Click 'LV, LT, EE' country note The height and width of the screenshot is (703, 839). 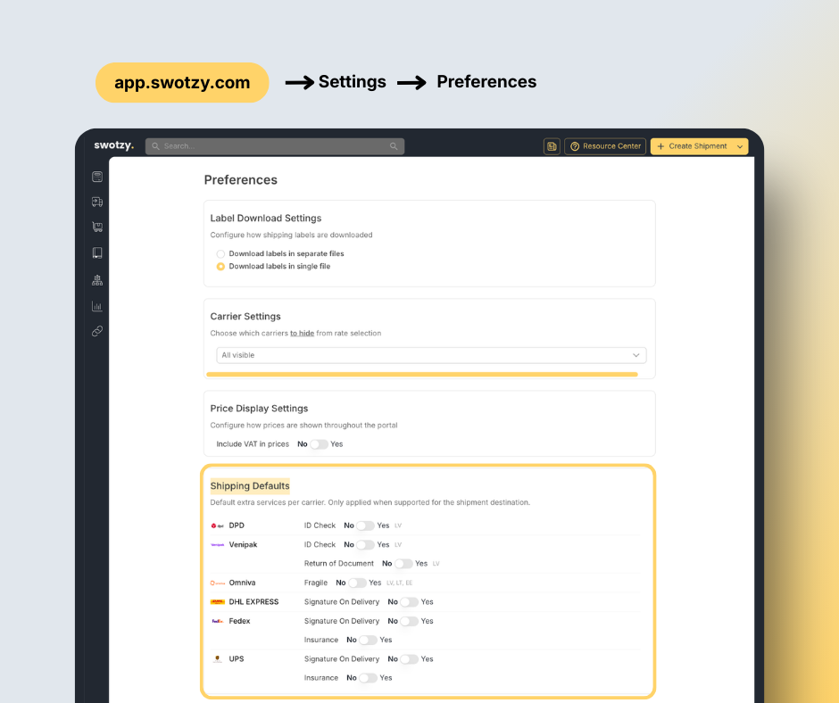pos(399,583)
